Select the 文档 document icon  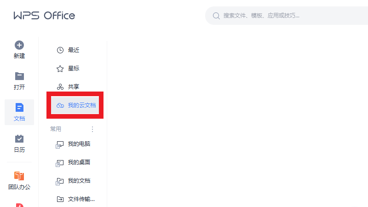[19, 108]
